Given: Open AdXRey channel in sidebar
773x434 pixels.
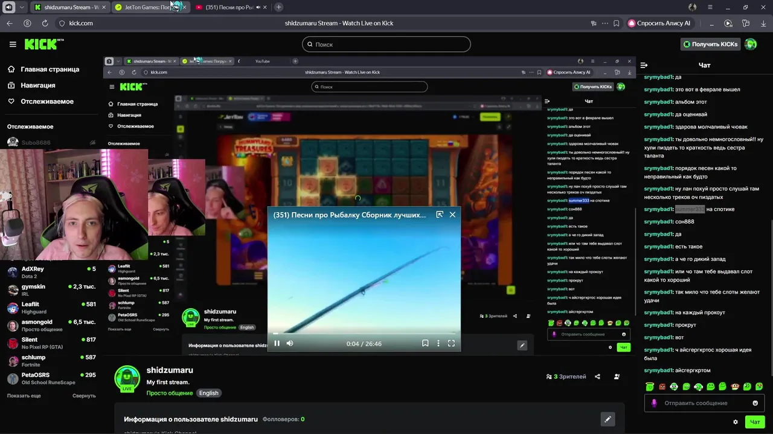Looking at the screenshot, I should click(51, 272).
